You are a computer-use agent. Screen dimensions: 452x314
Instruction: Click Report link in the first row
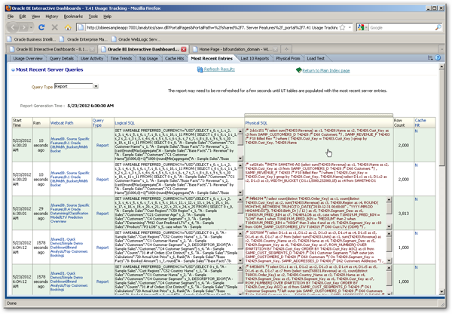tap(102, 146)
